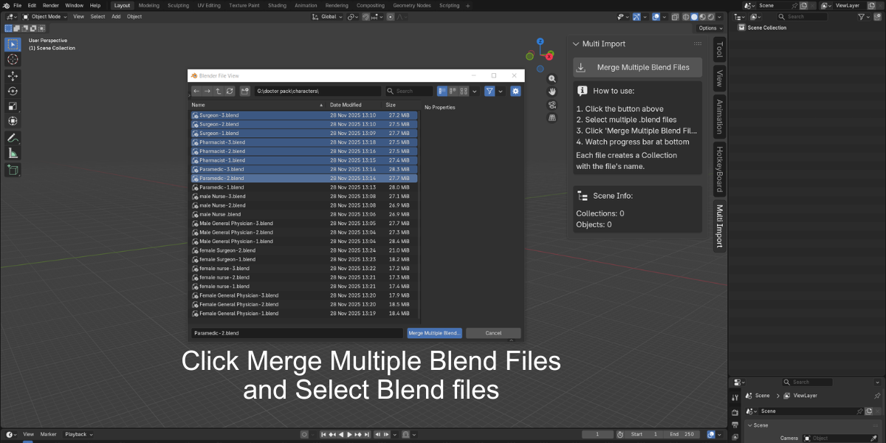Viewport: 886px width, 443px height.
Task: Click the viewport pan hand icon
Action: pos(552,92)
